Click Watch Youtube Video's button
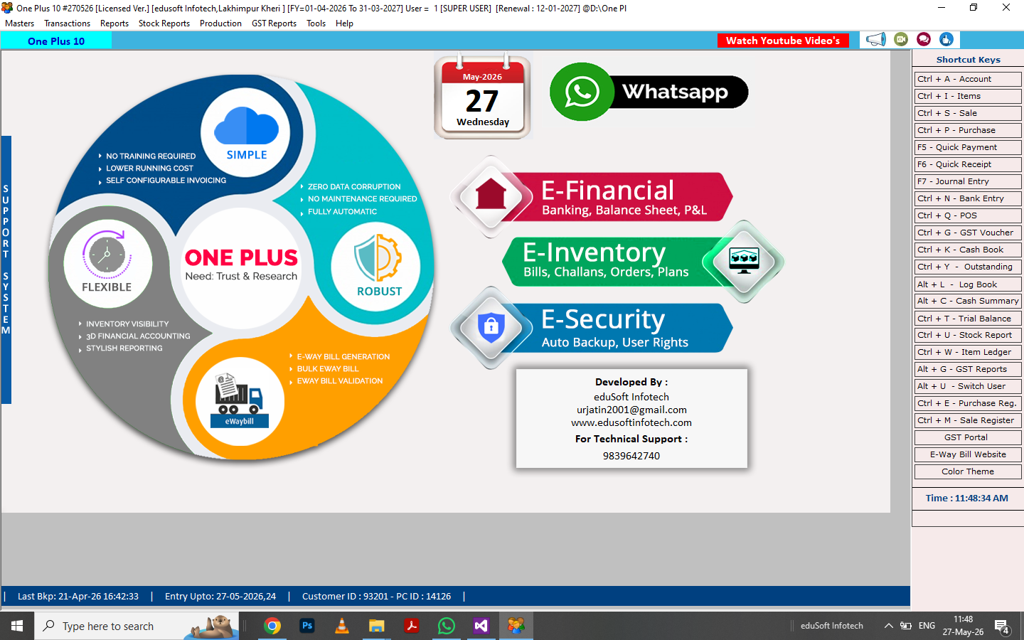 (783, 41)
